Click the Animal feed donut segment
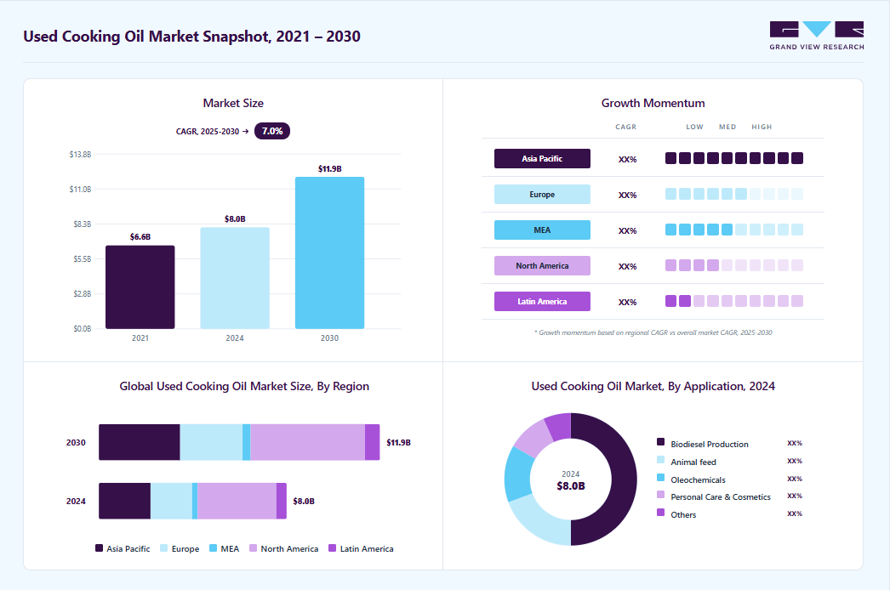Viewport: 890px width, 590px height. 538,523
